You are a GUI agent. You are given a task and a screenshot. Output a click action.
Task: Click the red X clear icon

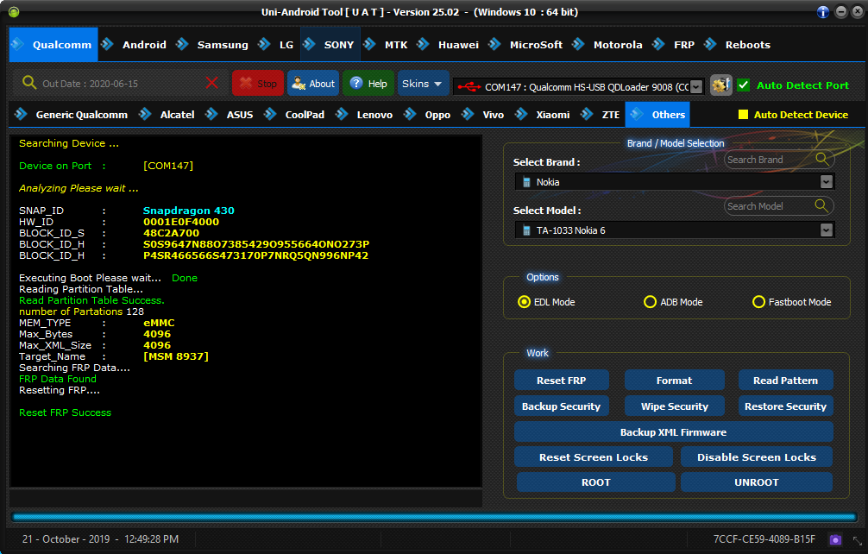coord(211,83)
